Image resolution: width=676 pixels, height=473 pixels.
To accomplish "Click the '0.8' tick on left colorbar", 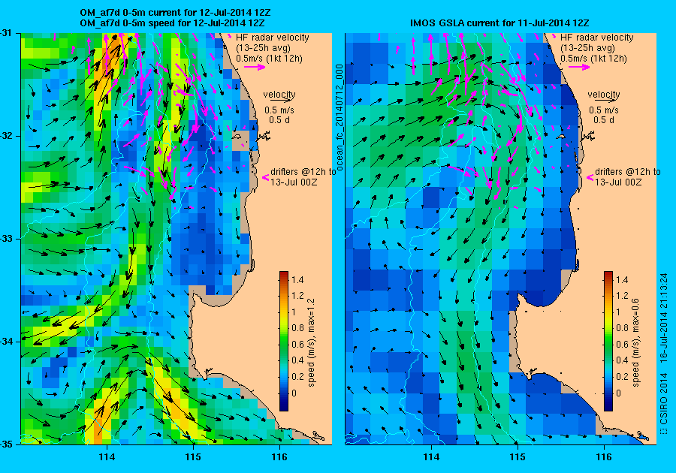I will click(297, 328).
